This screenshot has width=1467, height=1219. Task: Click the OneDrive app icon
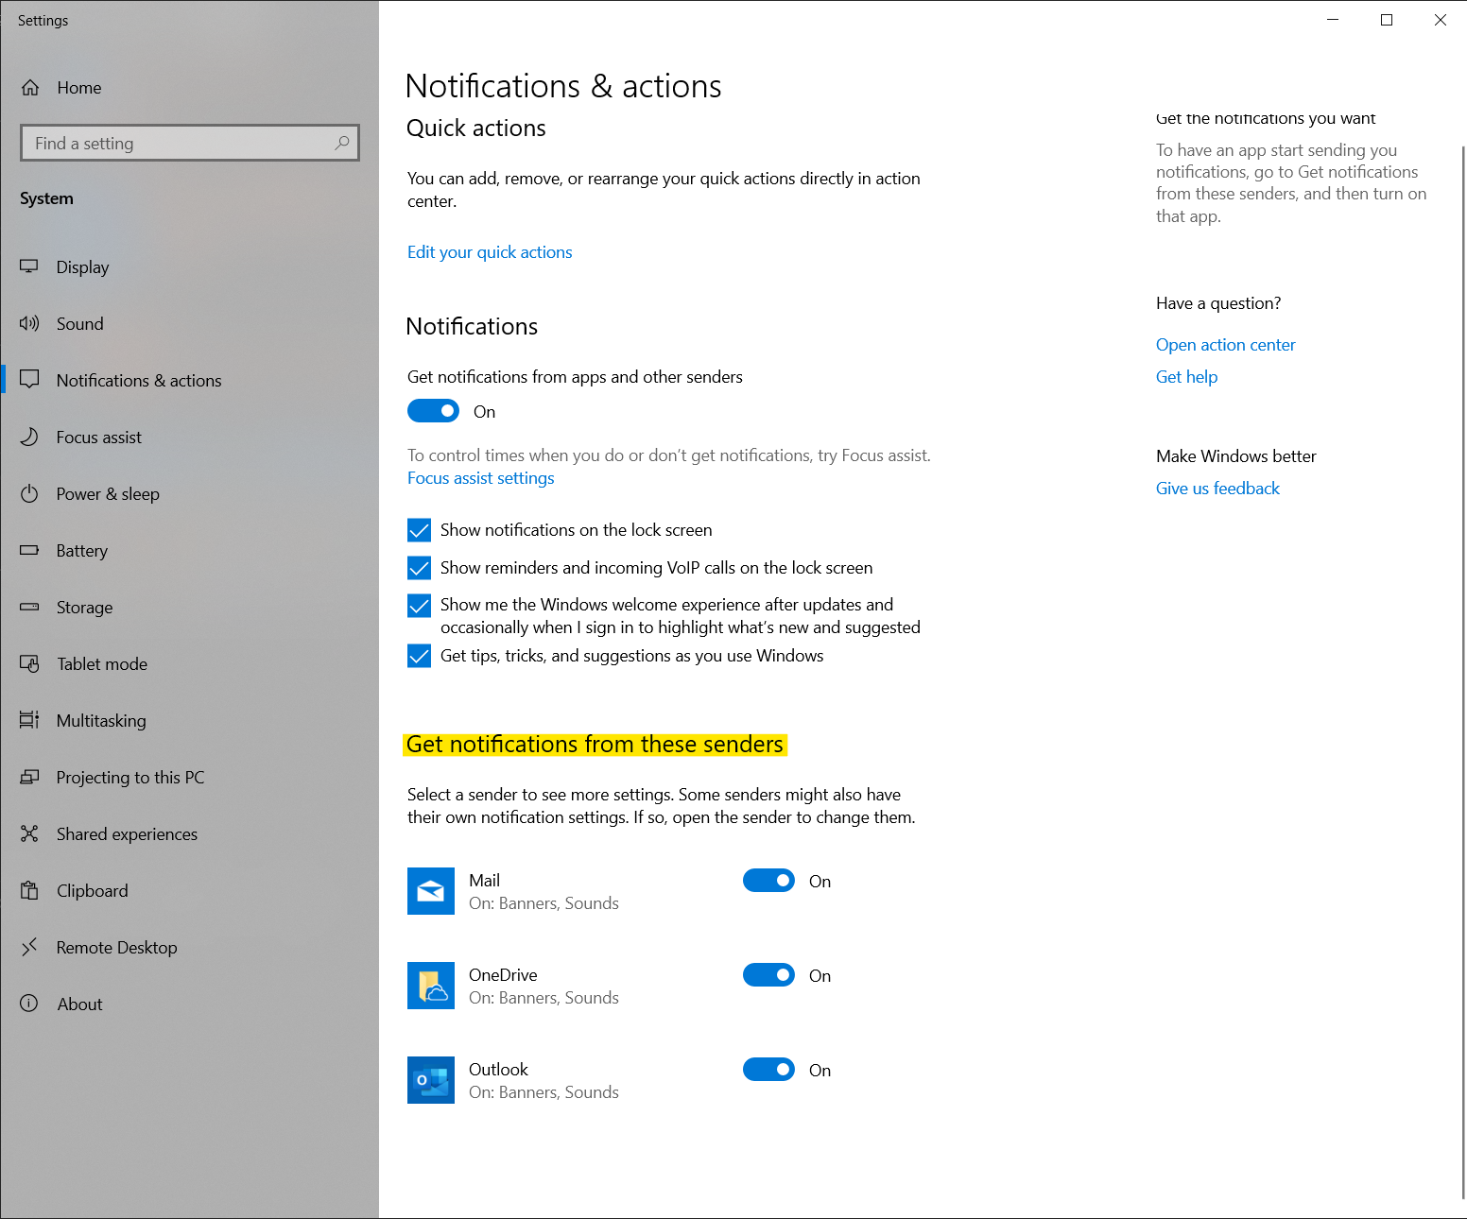point(431,986)
